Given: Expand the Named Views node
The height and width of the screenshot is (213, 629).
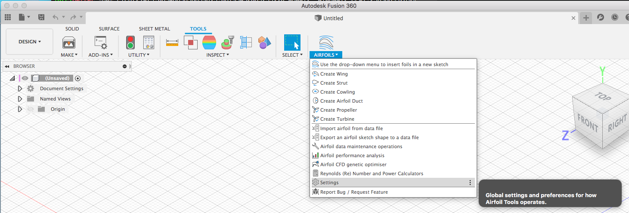Looking at the screenshot, I should coord(20,99).
